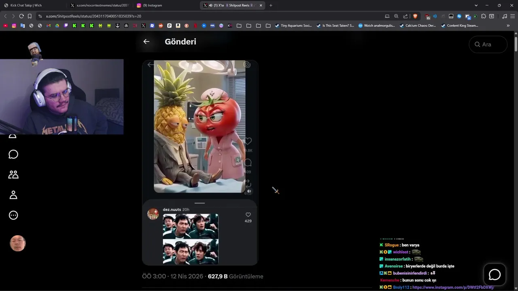
Task: Open the Profile person icon in left sidebar
Action: 13,195
